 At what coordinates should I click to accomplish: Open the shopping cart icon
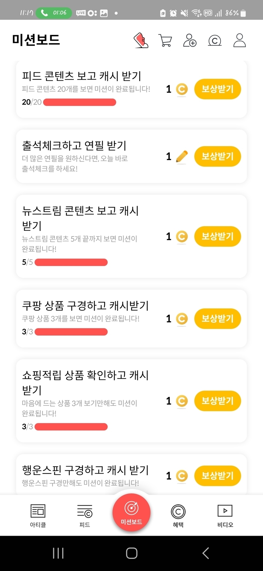point(165,41)
